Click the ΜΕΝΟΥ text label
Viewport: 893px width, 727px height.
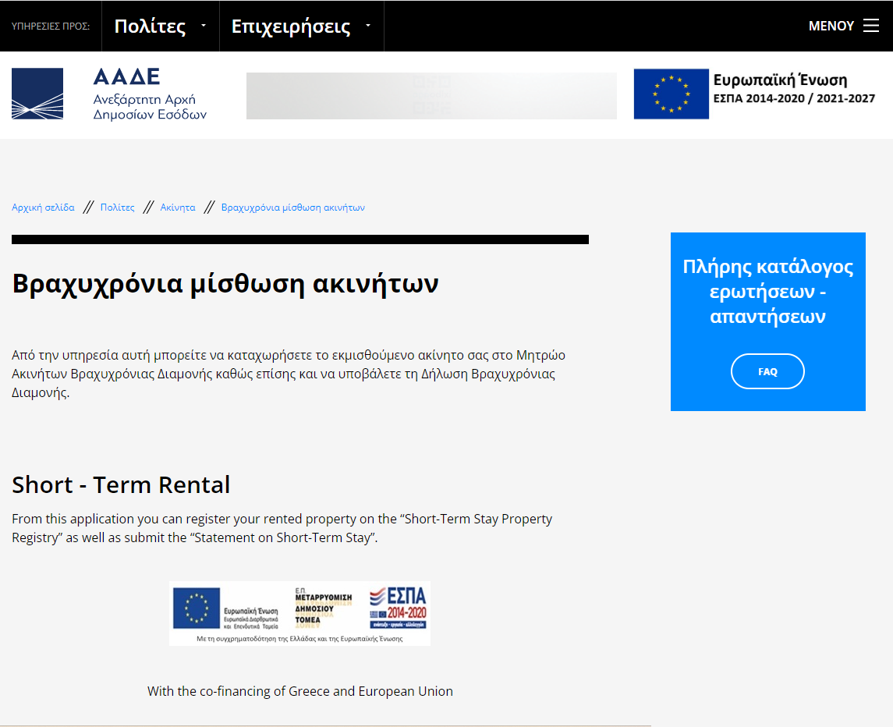(x=831, y=26)
